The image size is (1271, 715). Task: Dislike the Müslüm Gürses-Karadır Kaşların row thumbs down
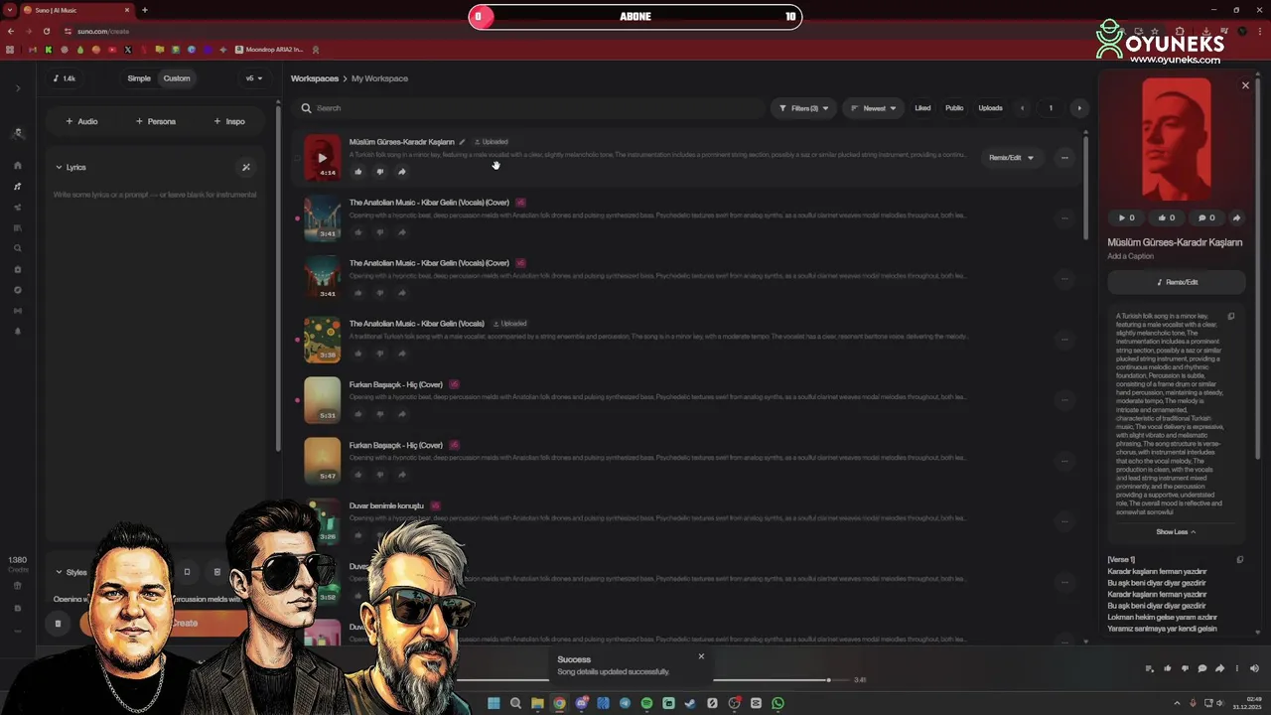pyautogui.click(x=380, y=172)
